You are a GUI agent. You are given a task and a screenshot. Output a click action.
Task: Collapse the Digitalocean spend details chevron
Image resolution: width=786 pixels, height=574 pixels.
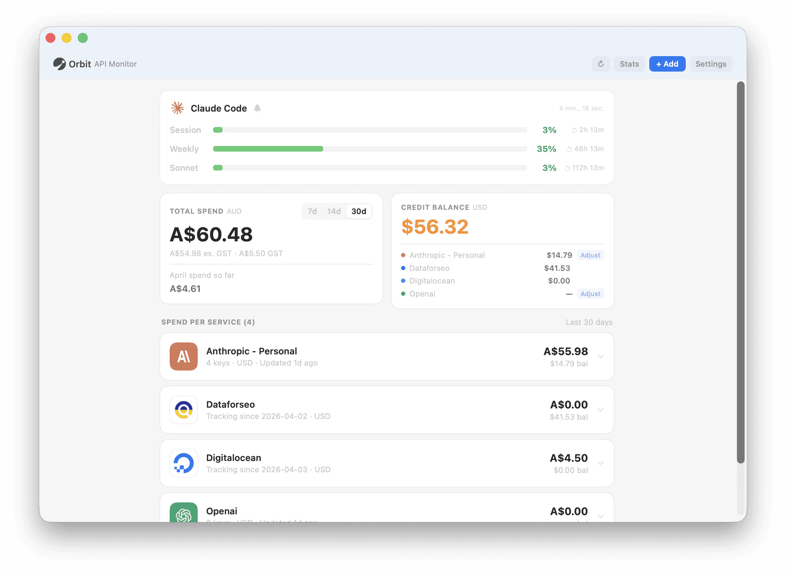coord(601,463)
